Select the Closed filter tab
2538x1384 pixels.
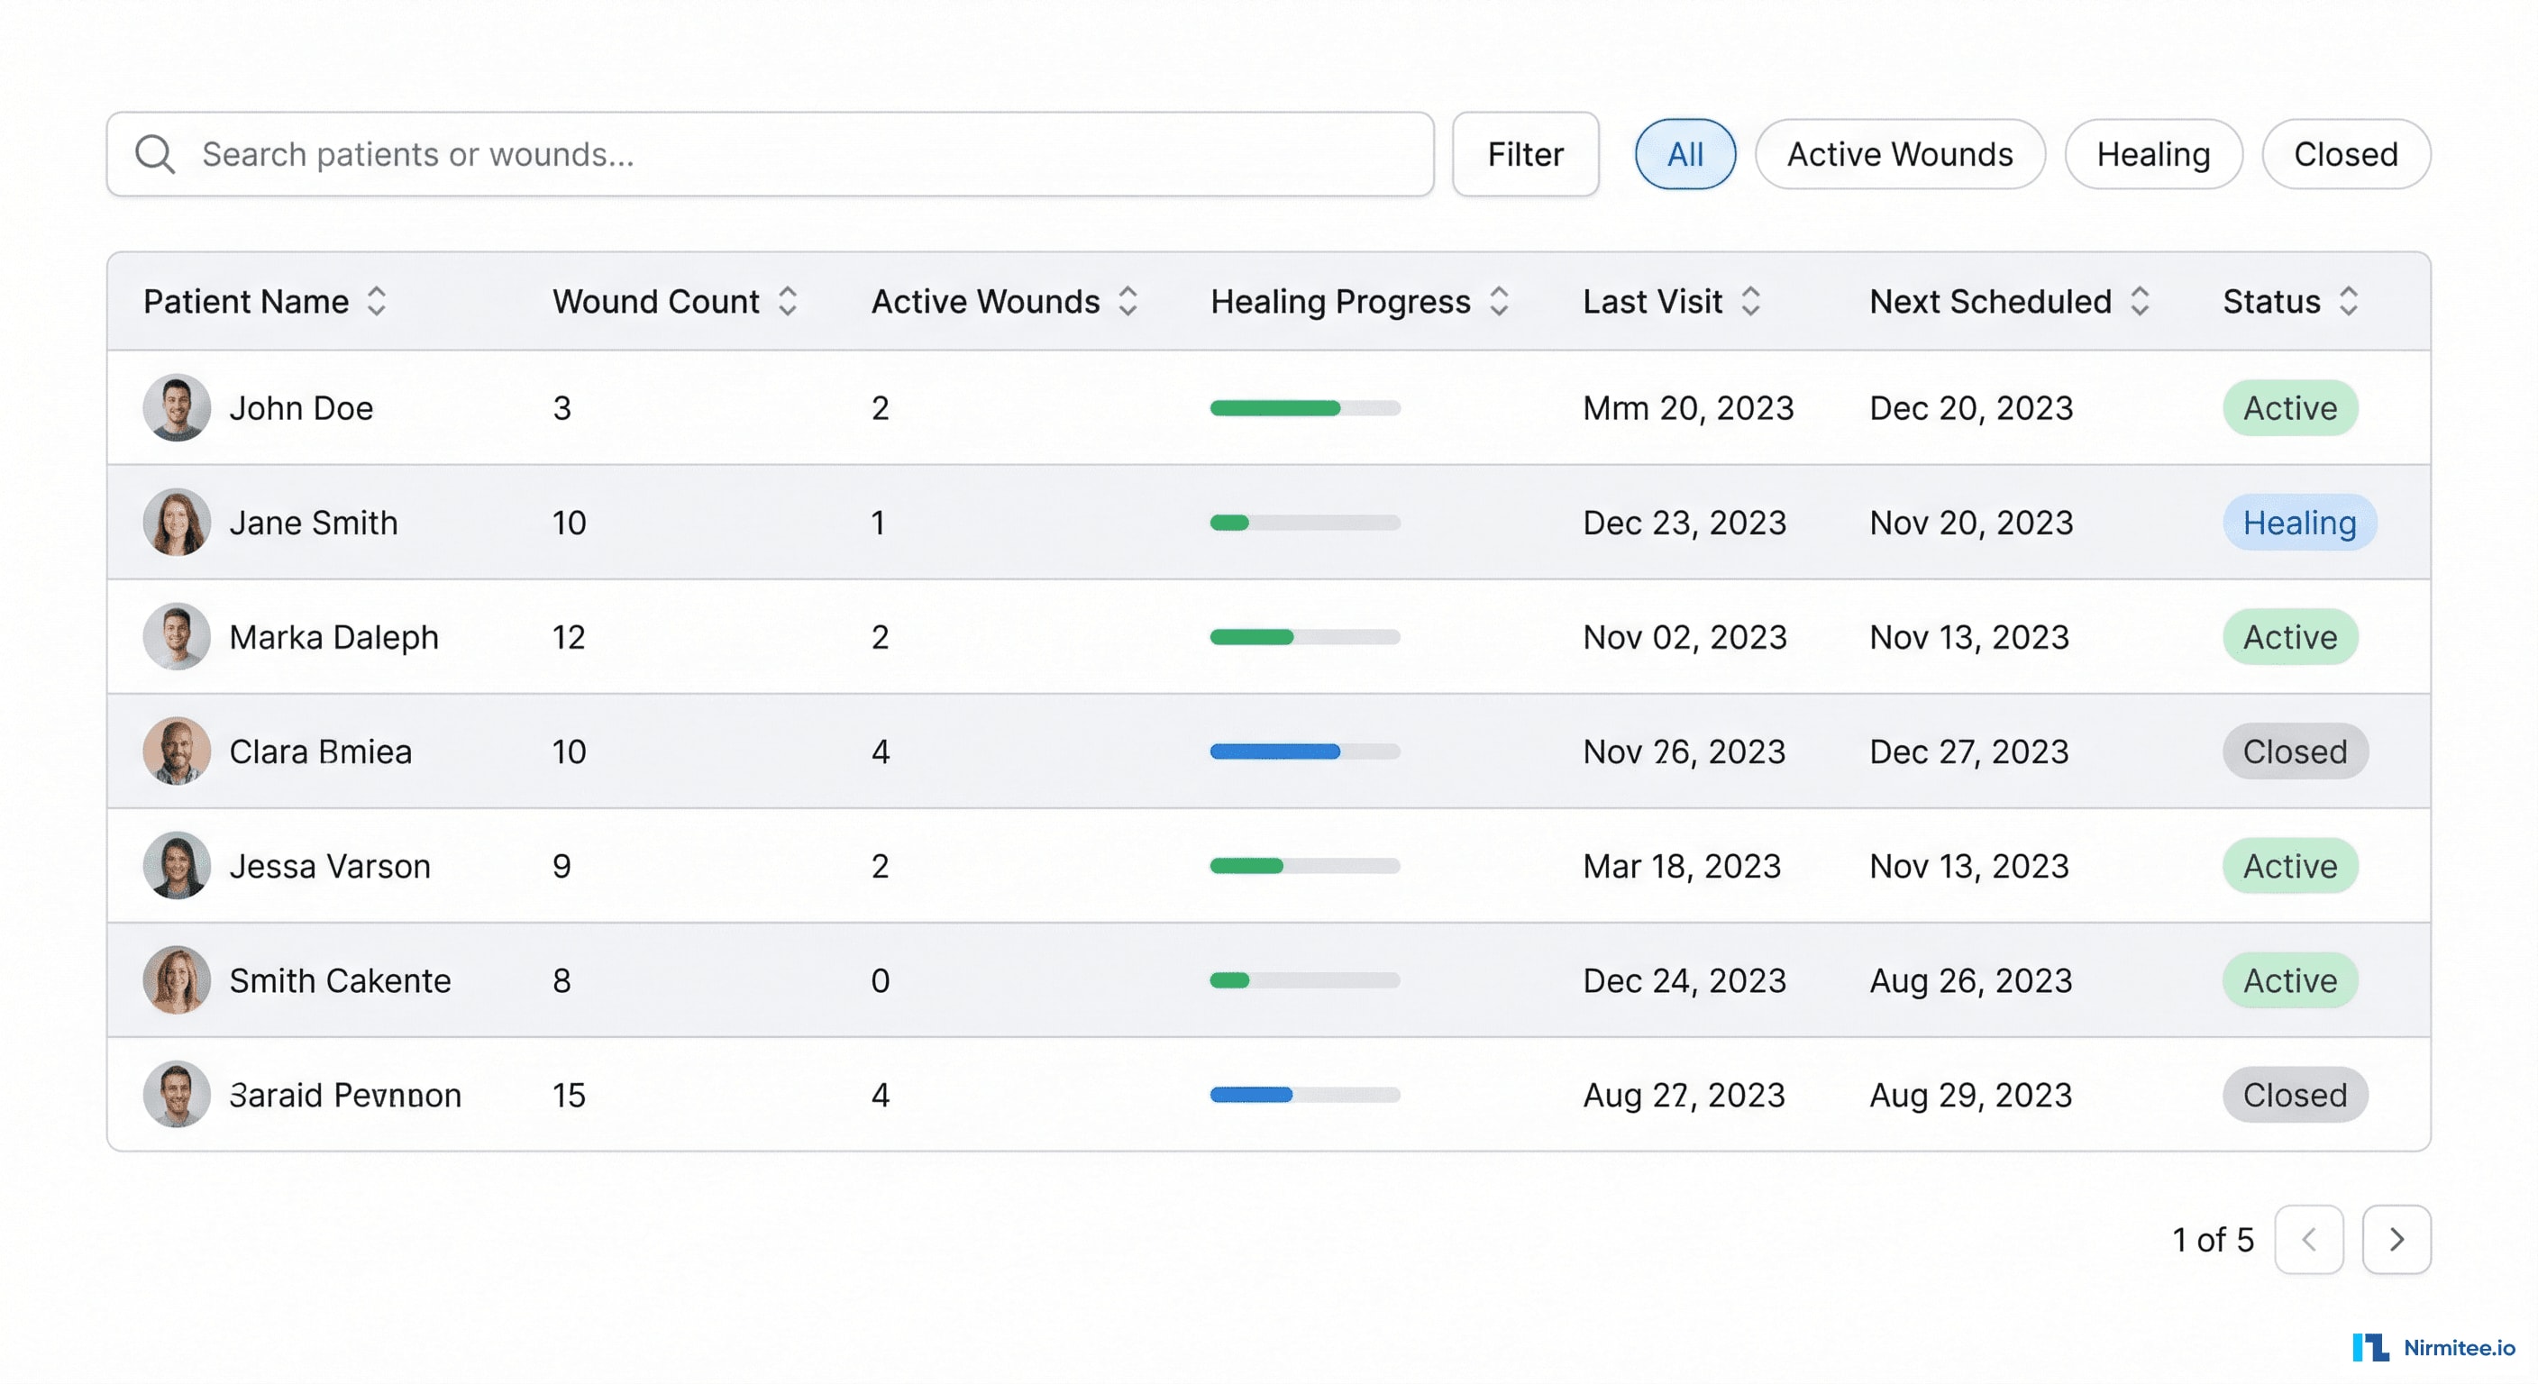click(x=2346, y=154)
